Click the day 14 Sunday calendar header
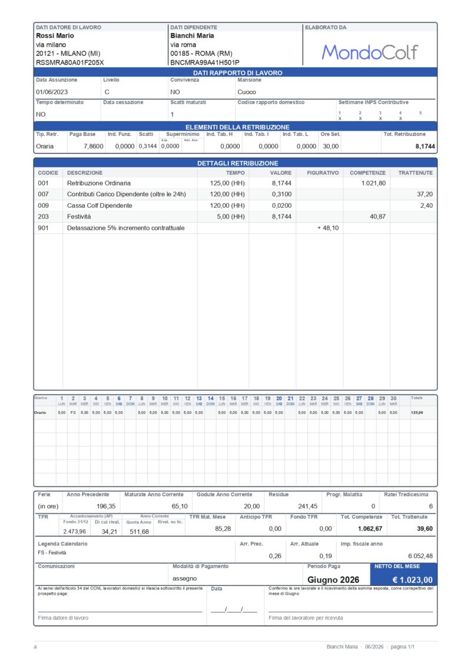471x666 pixels. 211,400
